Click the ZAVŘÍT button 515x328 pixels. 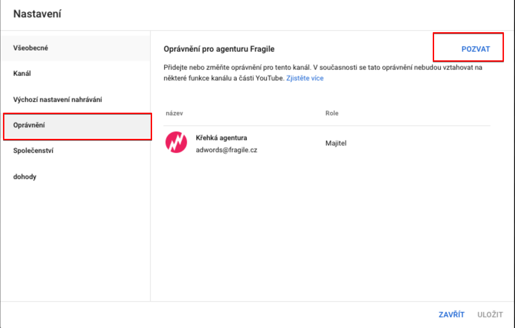[x=451, y=315]
